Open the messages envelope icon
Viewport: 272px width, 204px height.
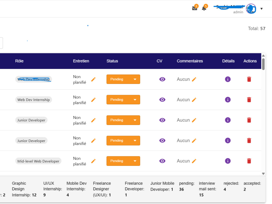(x=195, y=8)
